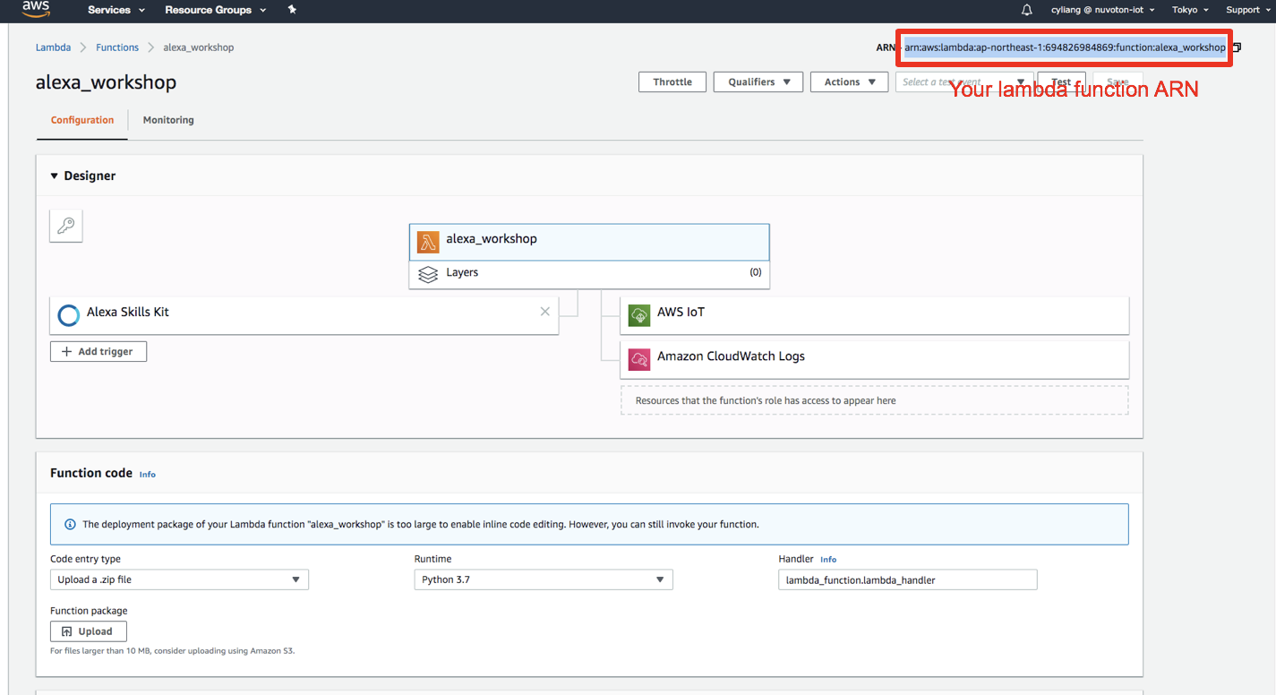Click the Amazon CloudWatch Logs icon
The width and height of the screenshot is (1276, 695).
tap(639, 359)
